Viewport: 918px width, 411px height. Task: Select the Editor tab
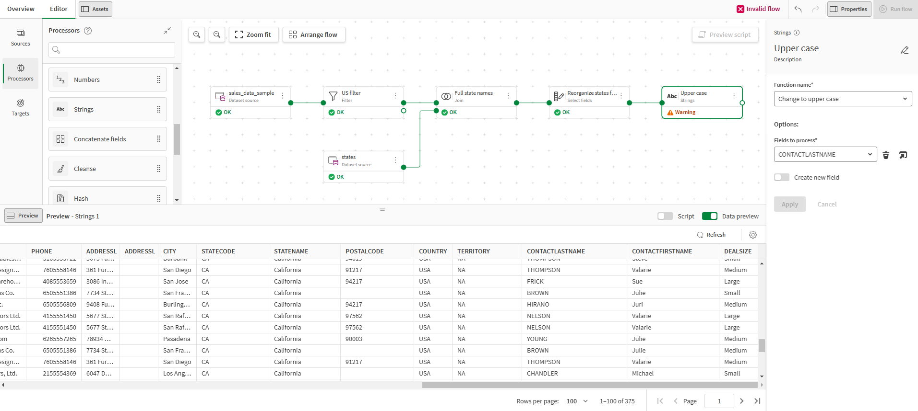coord(59,9)
